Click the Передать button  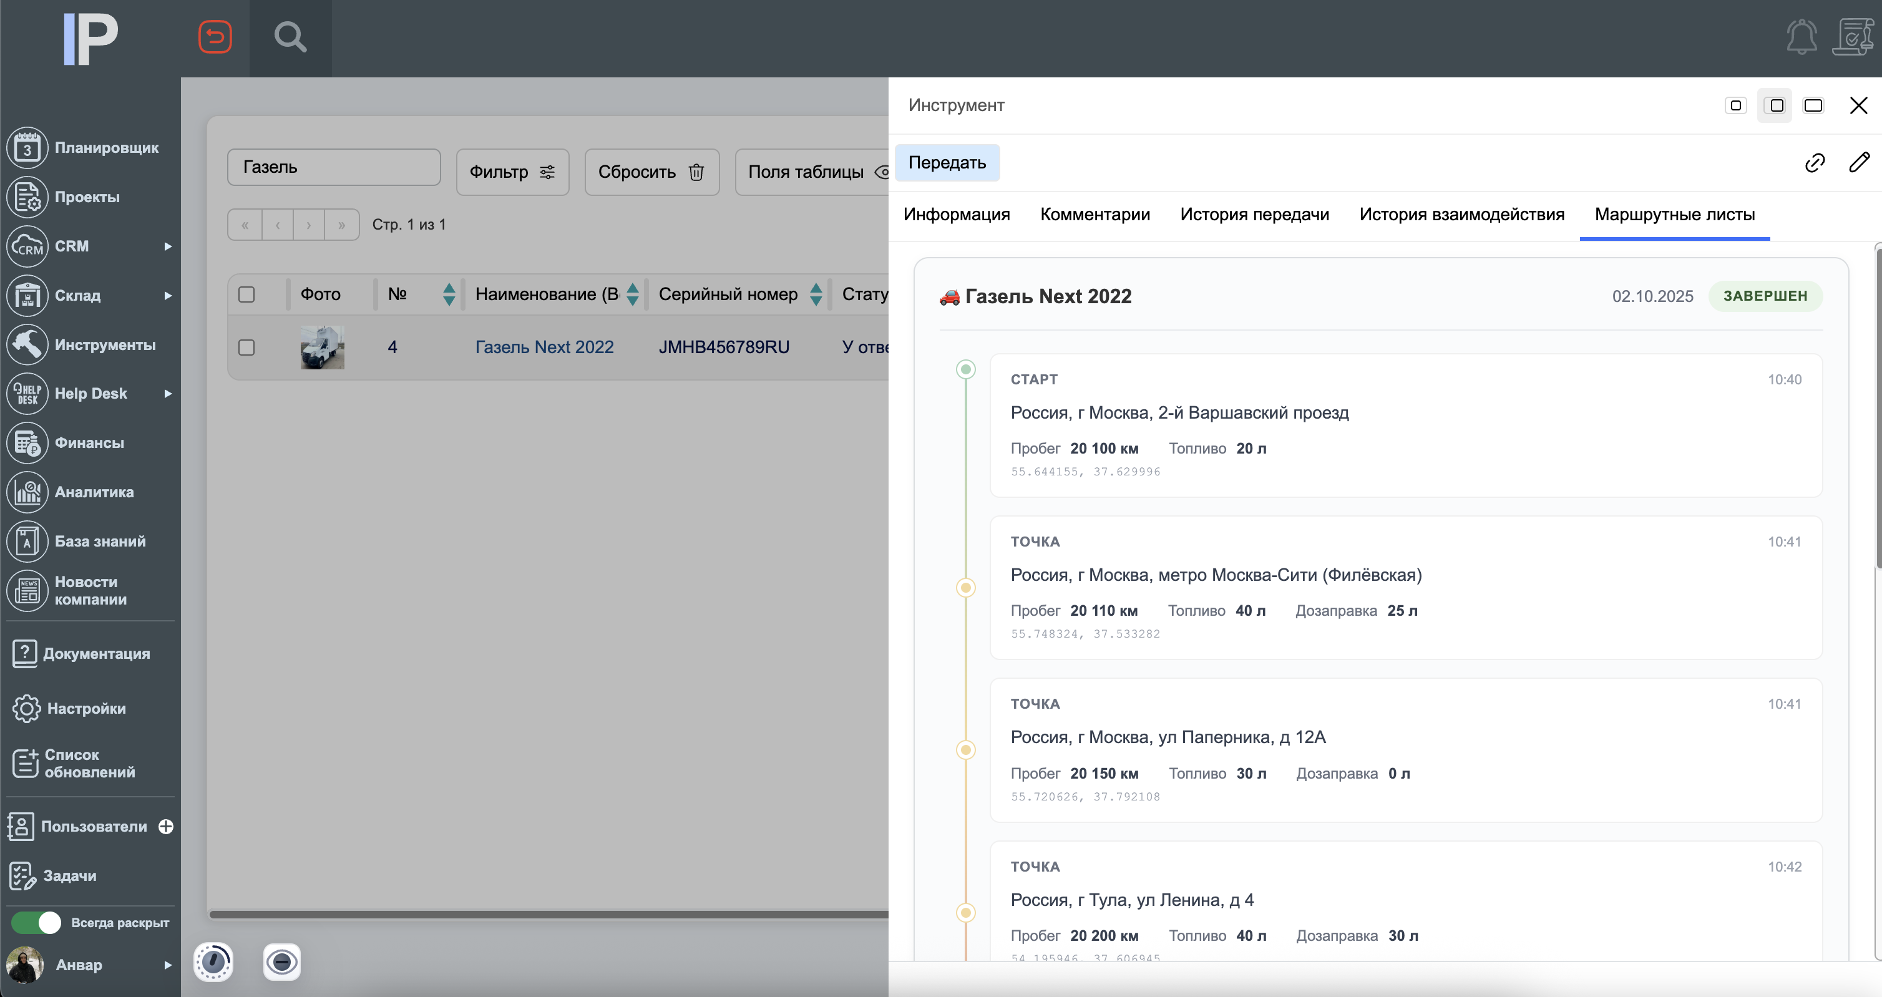tap(948, 162)
